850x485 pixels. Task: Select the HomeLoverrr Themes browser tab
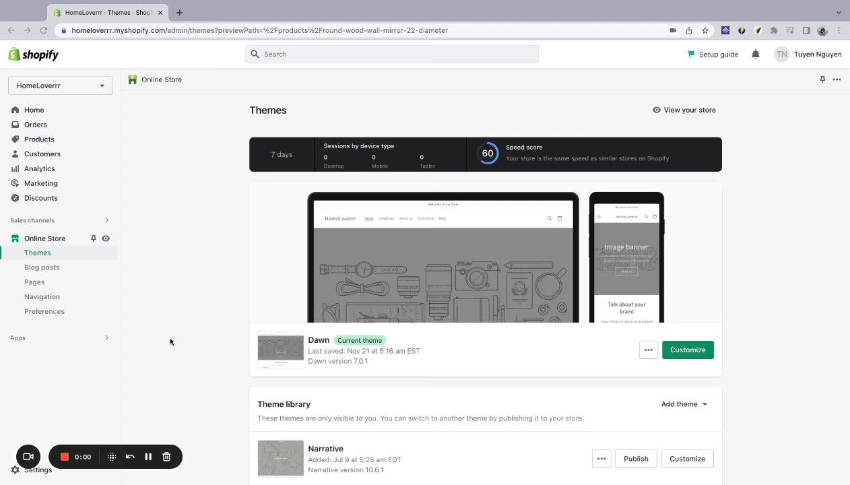tap(108, 12)
